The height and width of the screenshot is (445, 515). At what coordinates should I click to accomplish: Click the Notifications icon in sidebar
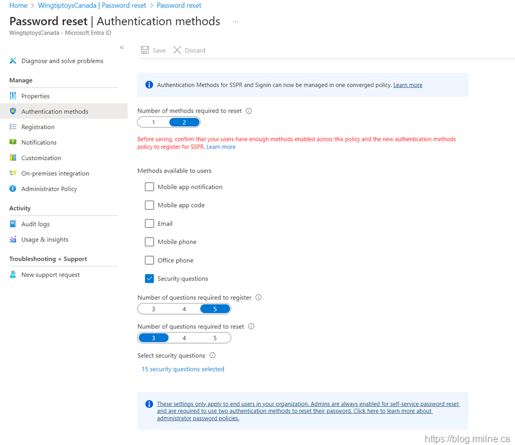pyautogui.click(x=13, y=143)
